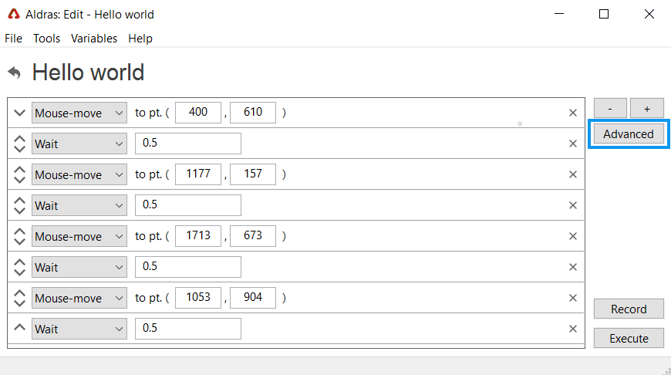
Task: Open the Variables menu
Action: [94, 39]
